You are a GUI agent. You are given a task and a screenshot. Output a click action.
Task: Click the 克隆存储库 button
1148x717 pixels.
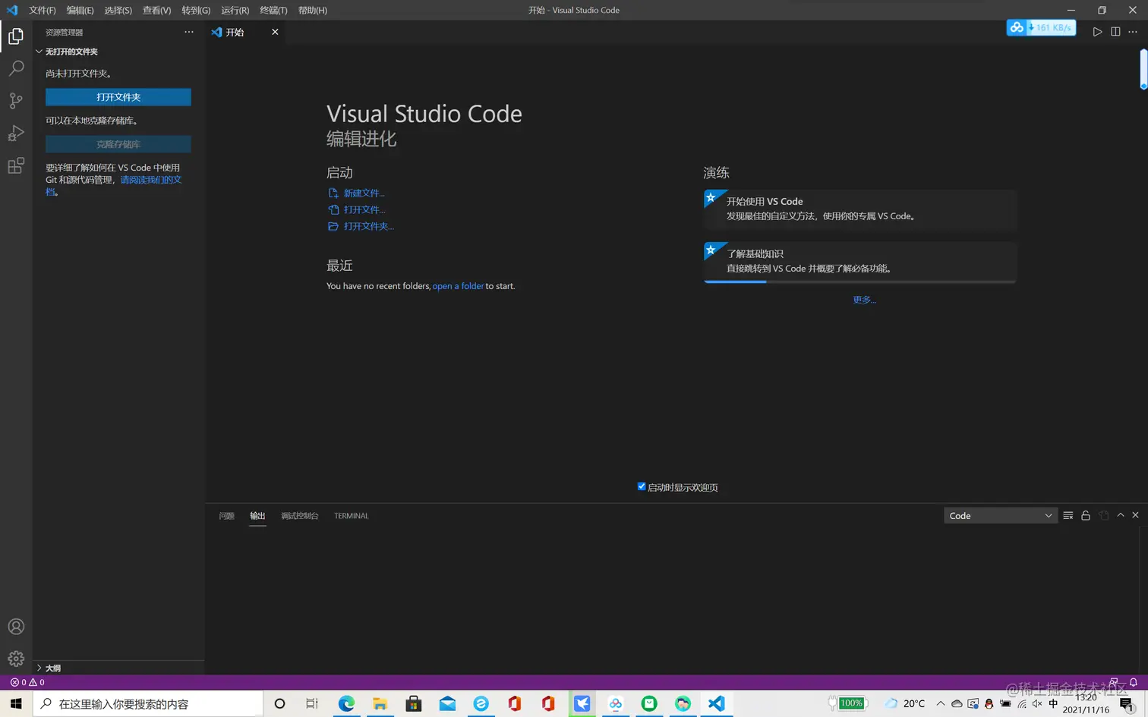point(118,144)
